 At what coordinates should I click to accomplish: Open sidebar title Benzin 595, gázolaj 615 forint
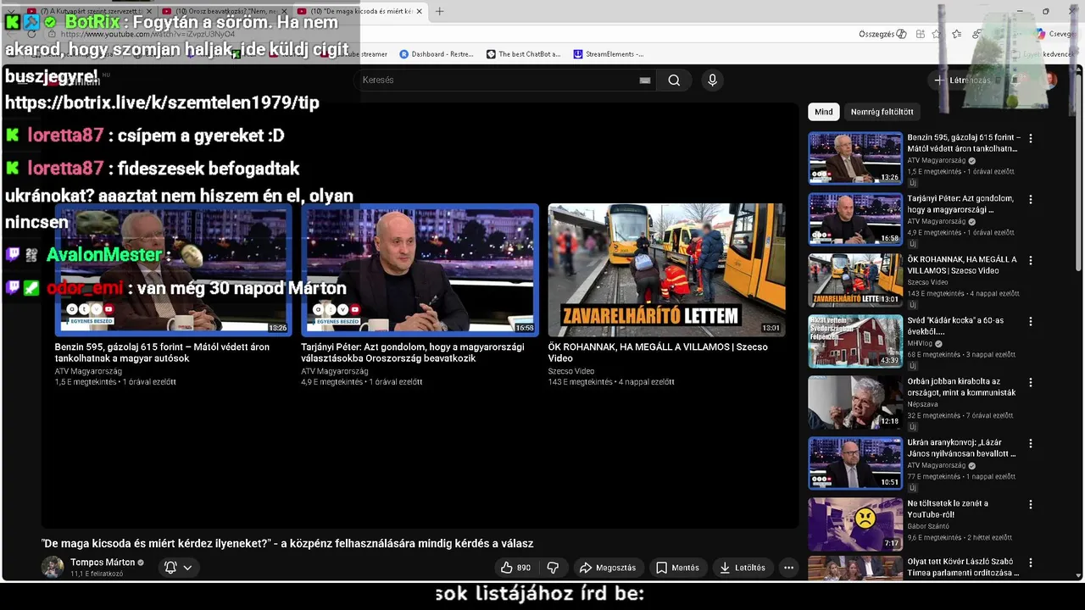point(964,143)
